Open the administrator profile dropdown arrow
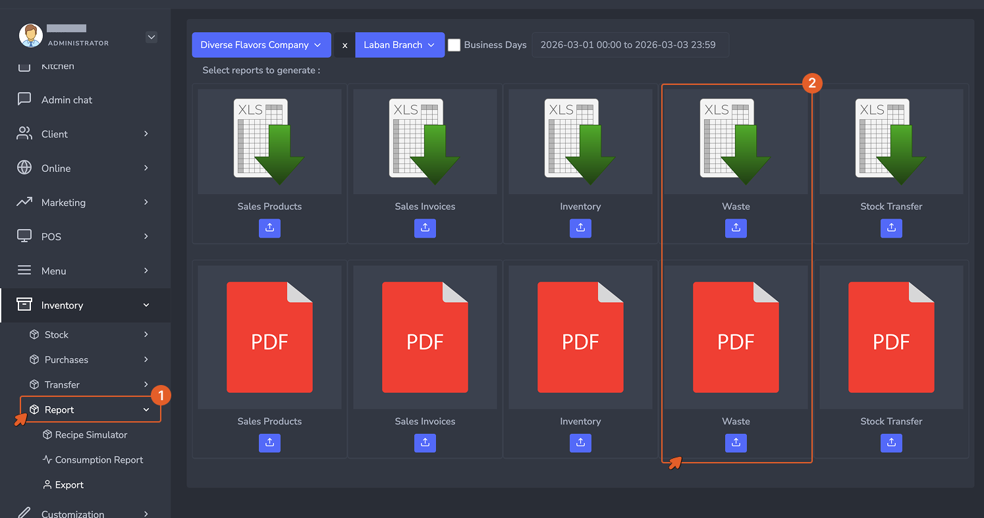This screenshot has width=984, height=518. pyautogui.click(x=151, y=38)
